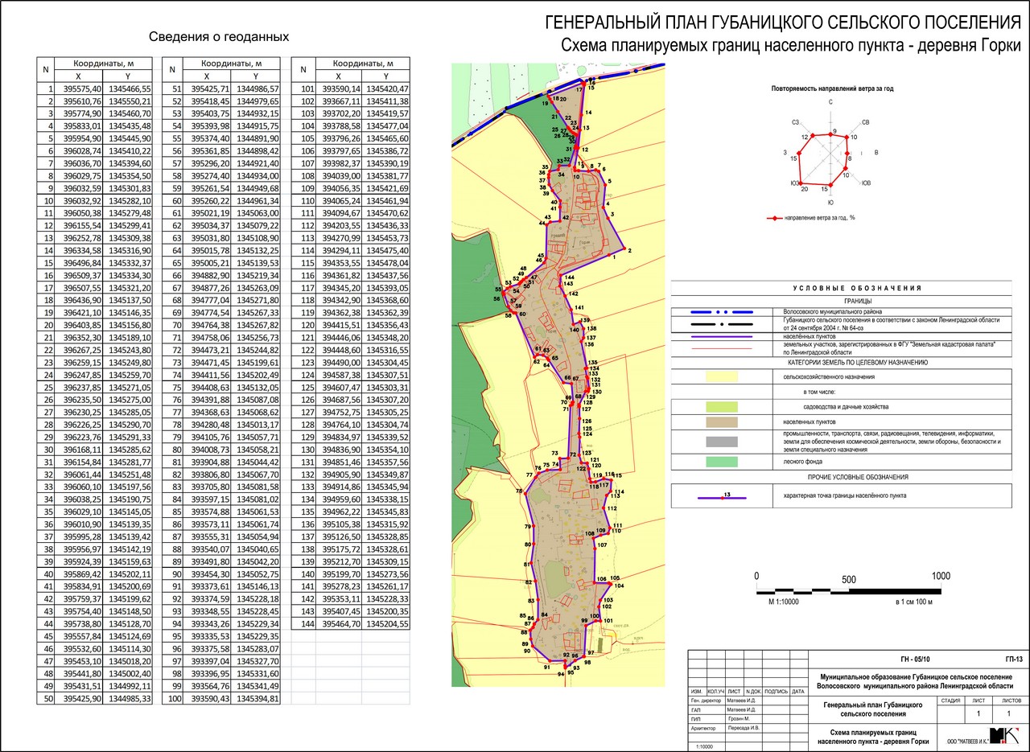Click the wind rose title 'Повторяемость направлений ветра за год'
This screenshot has width=1030, height=752.
(x=832, y=90)
